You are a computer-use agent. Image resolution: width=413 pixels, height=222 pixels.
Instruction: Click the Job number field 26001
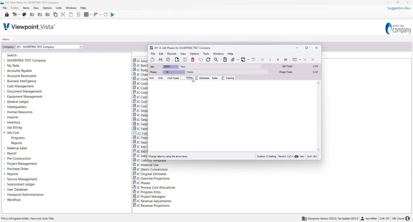[170, 67]
